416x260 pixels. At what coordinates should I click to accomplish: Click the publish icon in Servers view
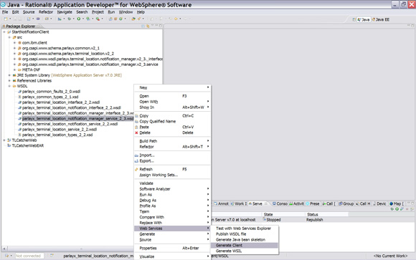[412, 209]
